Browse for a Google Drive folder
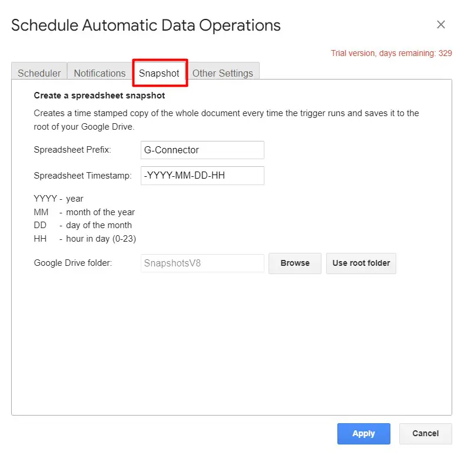 [294, 263]
